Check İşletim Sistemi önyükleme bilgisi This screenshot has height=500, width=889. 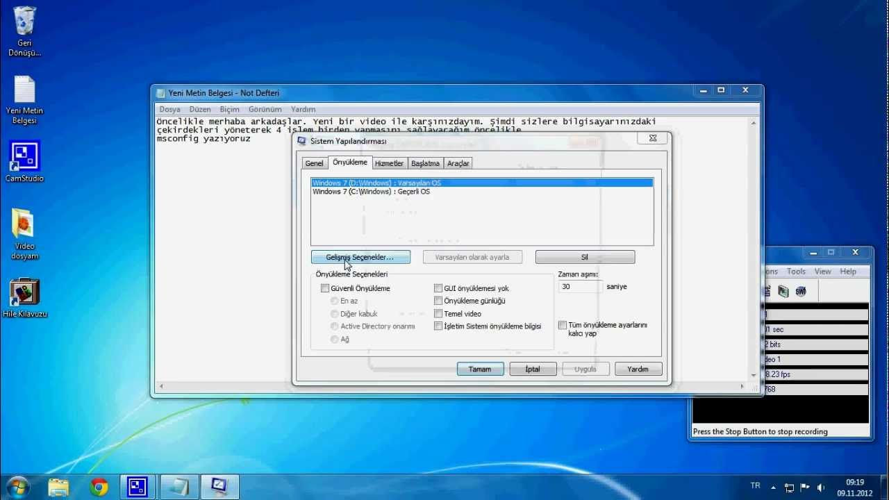[x=438, y=326]
